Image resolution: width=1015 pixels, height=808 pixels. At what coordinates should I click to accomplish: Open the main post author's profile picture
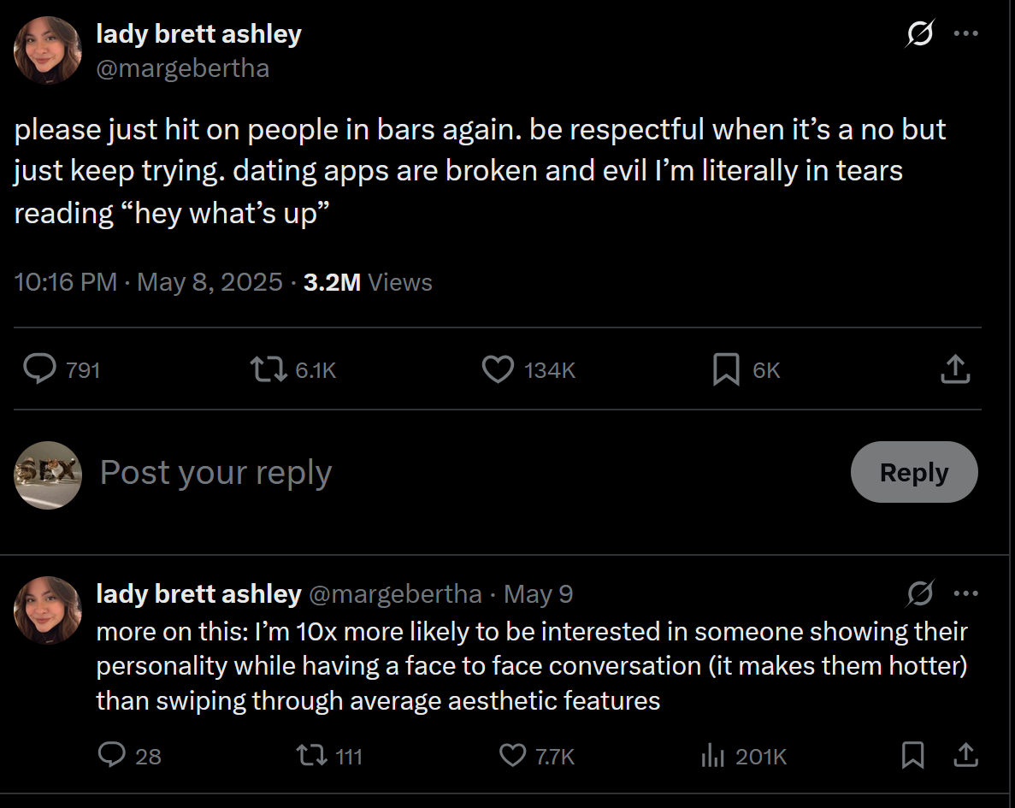point(48,50)
